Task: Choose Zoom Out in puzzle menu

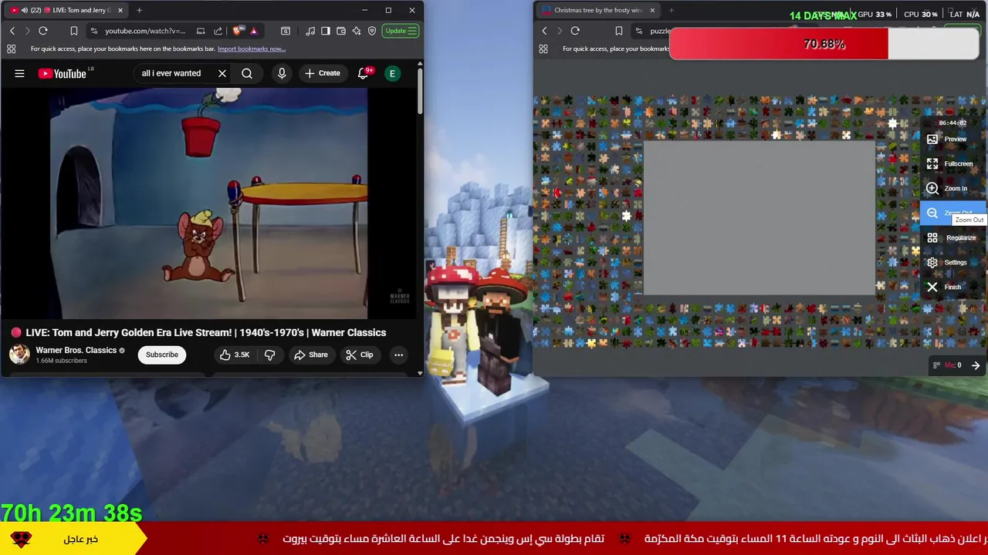Action: pos(954,213)
